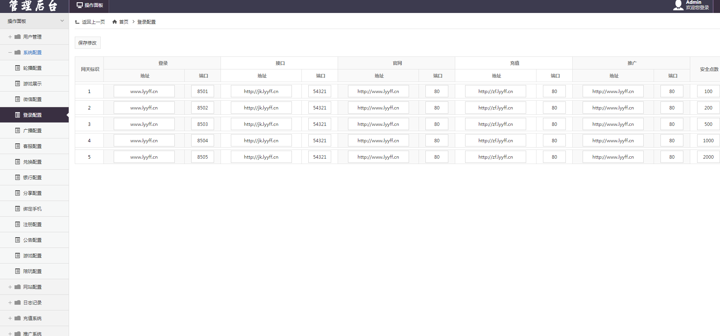720x336 pixels.
Task: Click the monitor icon in 操作面板 tab
Action: (80, 5)
